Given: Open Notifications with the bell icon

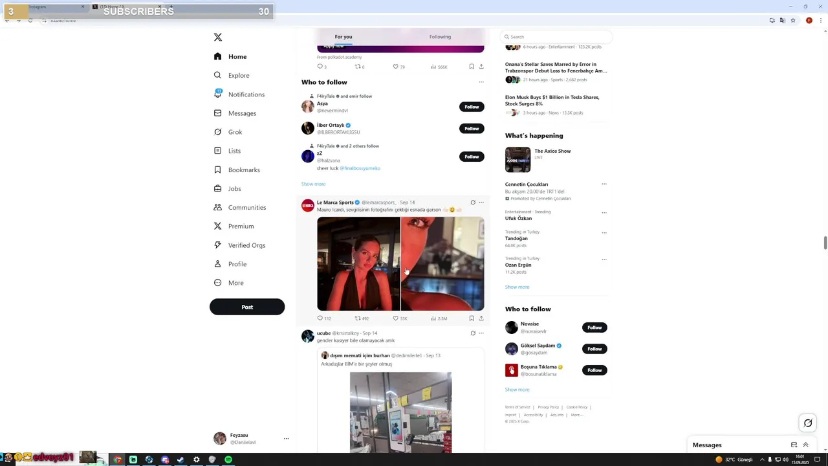Looking at the screenshot, I should tap(239, 94).
